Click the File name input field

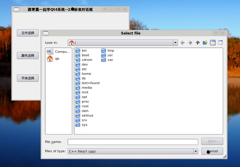(x=133, y=142)
